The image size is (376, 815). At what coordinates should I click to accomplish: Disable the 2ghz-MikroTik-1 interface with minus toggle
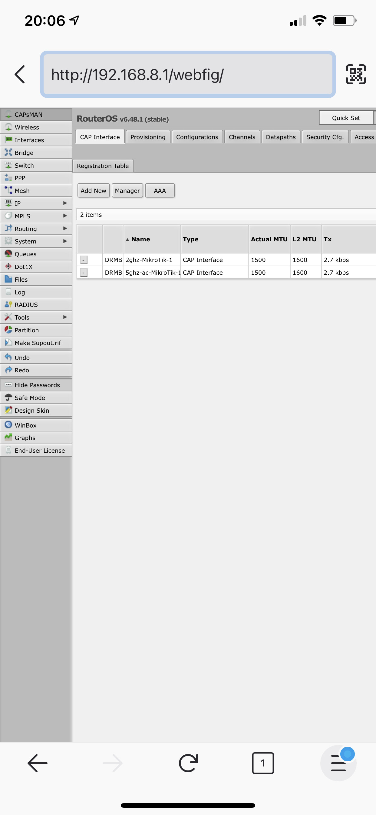pos(84,260)
